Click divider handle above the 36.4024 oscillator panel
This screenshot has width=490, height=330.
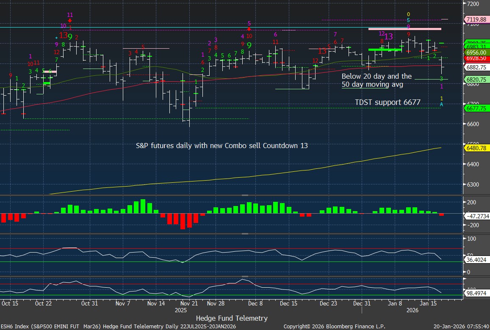pos(245,234)
